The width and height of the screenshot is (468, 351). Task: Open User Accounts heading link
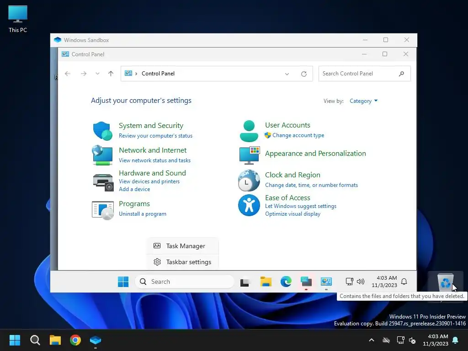point(288,125)
